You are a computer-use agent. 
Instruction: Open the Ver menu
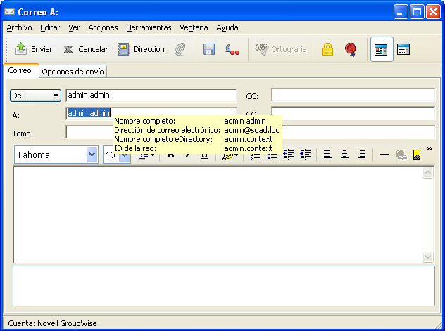point(74,27)
